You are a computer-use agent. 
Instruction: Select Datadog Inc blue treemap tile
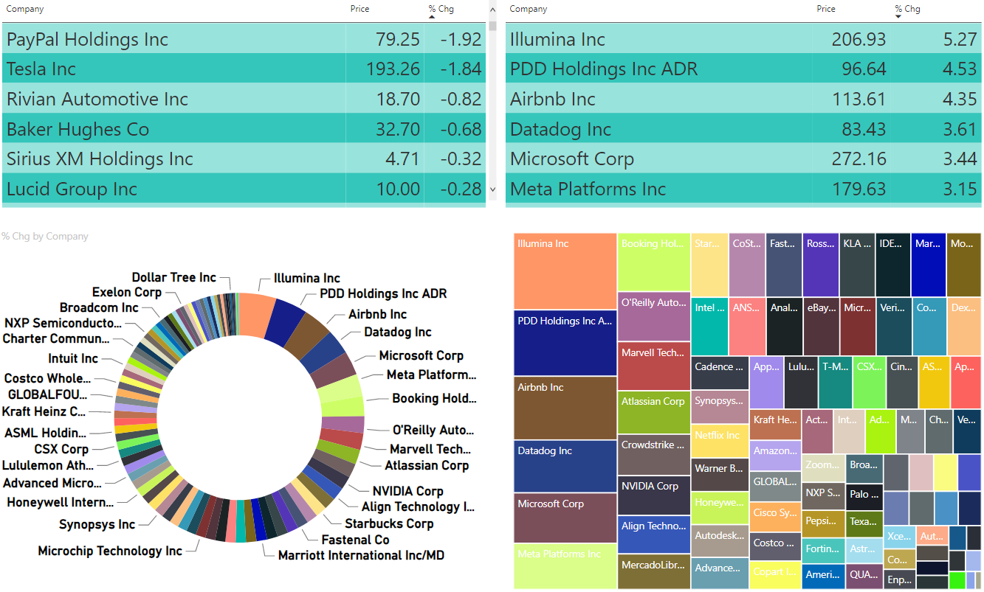pyautogui.click(x=565, y=467)
